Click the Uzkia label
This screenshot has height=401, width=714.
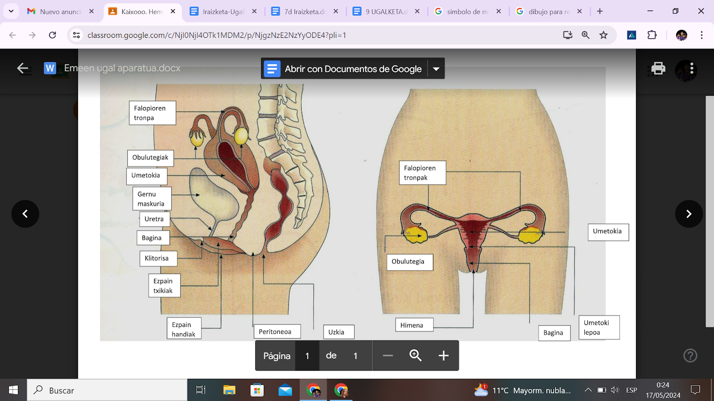(339, 332)
